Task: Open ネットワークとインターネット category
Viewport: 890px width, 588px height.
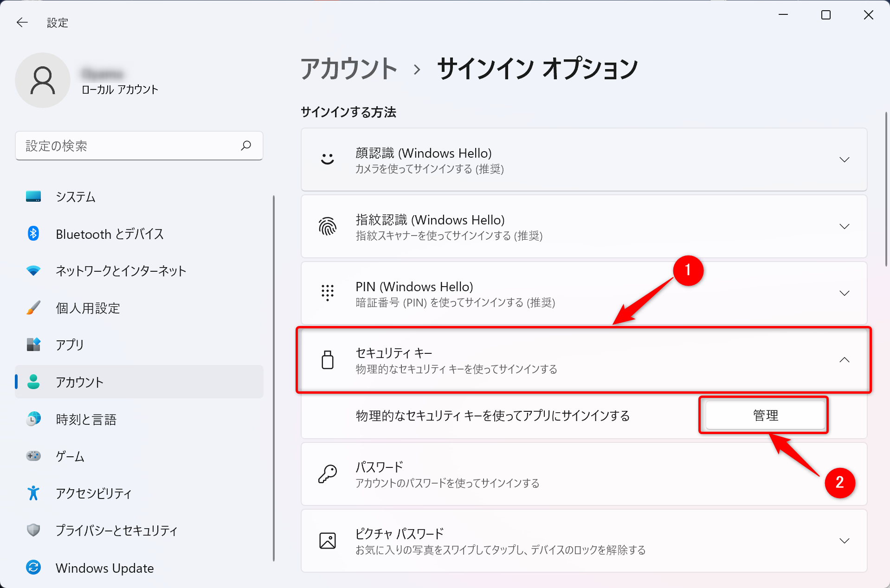Action: [x=139, y=271]
